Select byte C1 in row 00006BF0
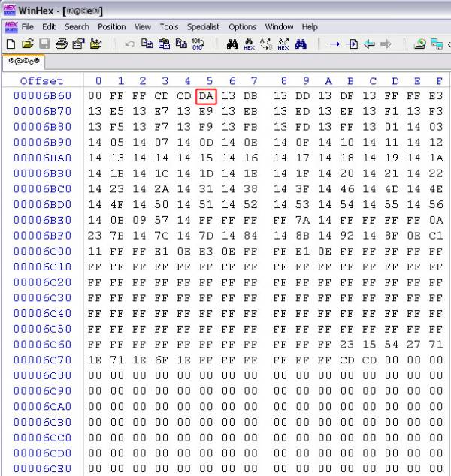The width and height of the screenshot is (451, 476). [x=436, y=236]
